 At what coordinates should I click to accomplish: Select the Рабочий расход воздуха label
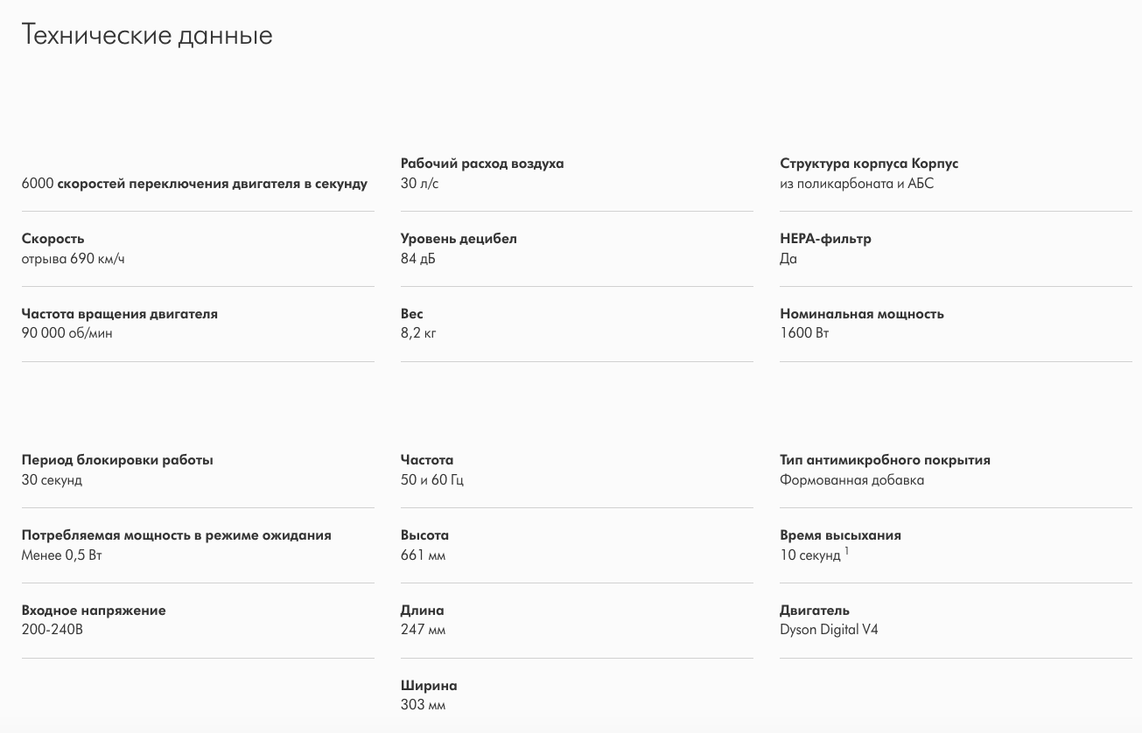[x=482, y=164]
